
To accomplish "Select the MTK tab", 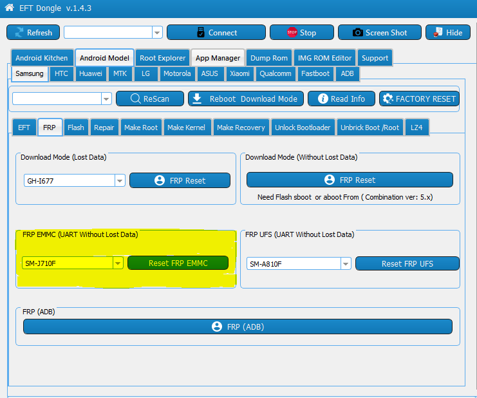I will coord(120,73).
